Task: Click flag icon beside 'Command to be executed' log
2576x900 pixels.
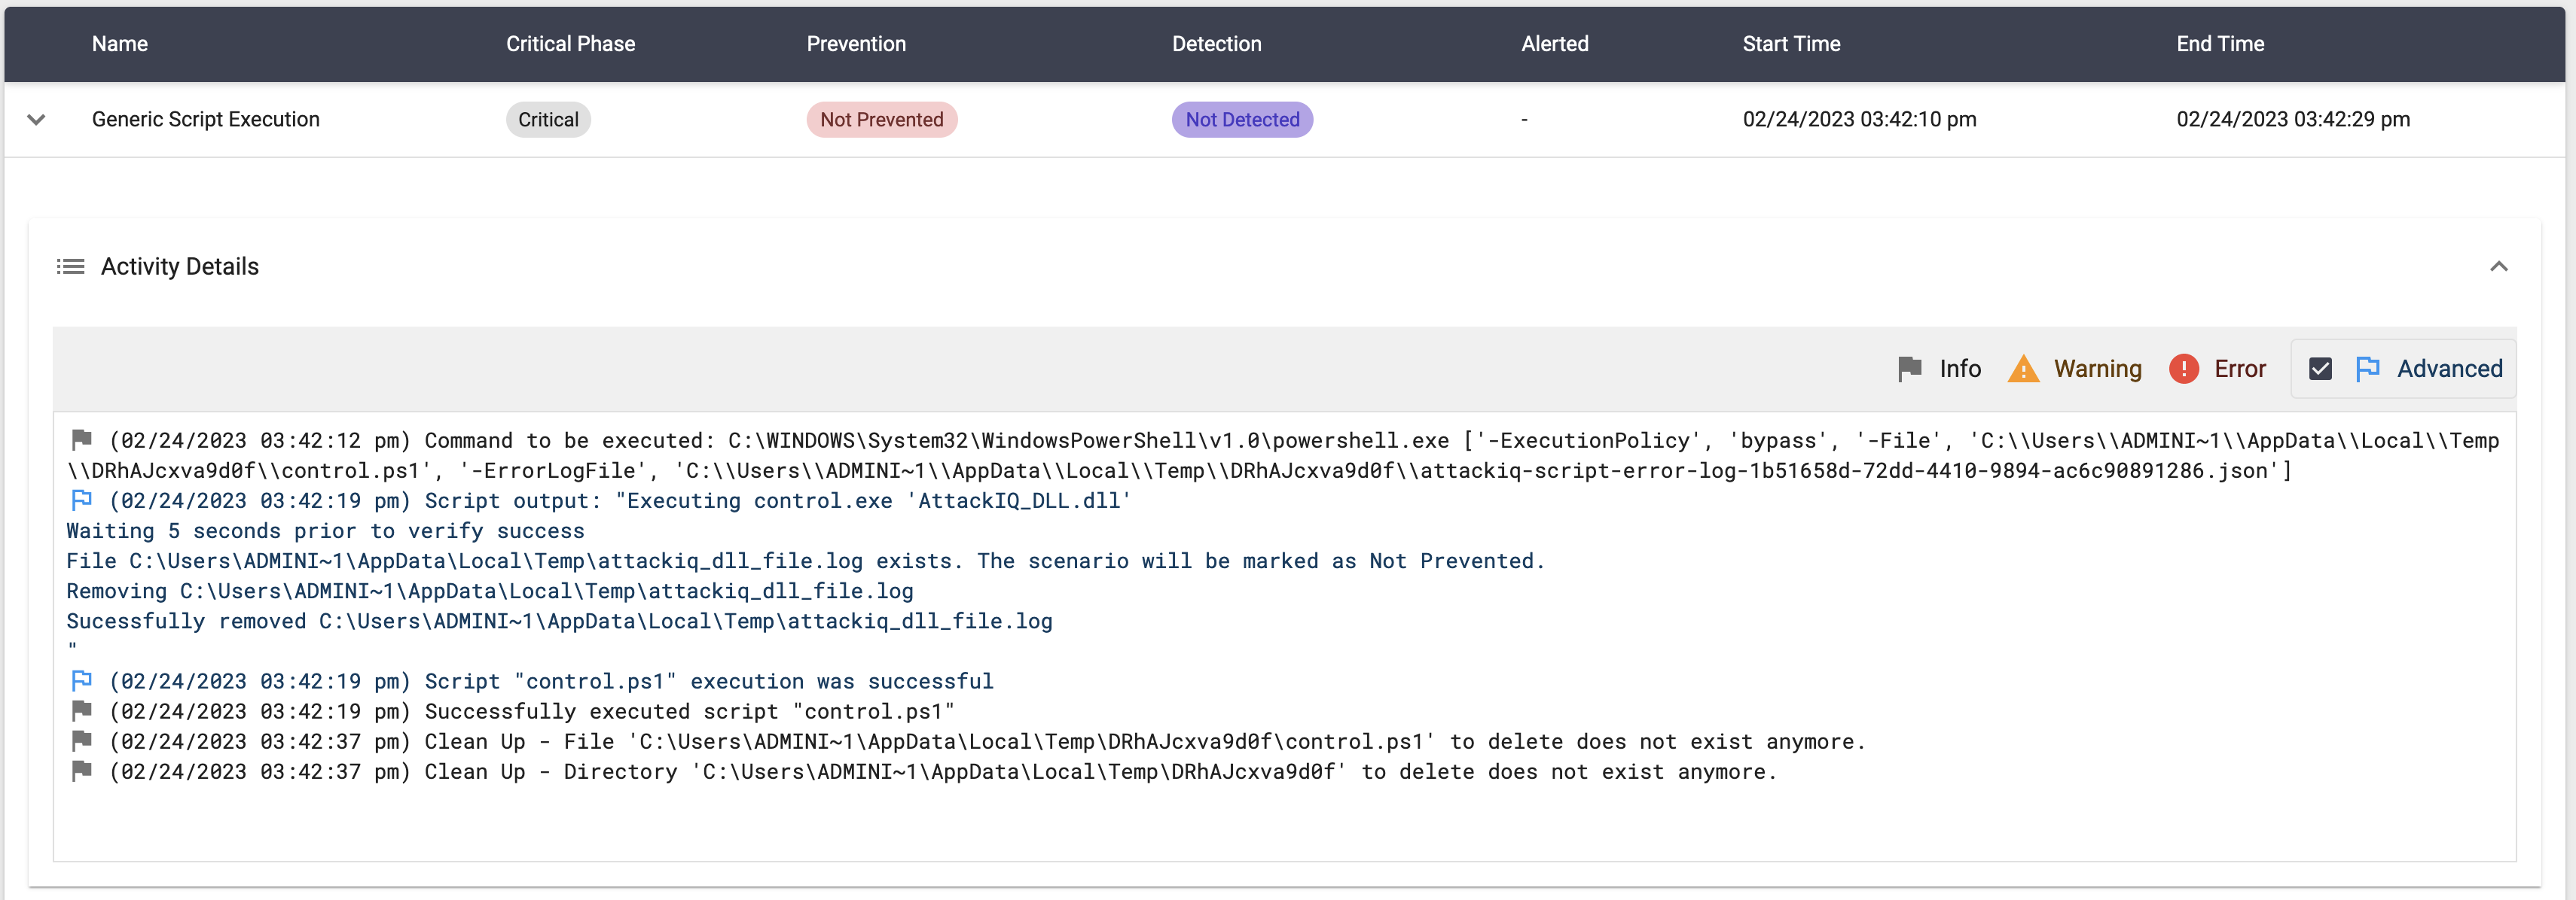Action: tap(82, 439)
